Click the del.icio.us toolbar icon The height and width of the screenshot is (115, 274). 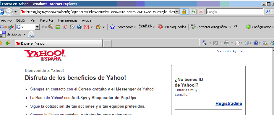click(x=3, y=34)
